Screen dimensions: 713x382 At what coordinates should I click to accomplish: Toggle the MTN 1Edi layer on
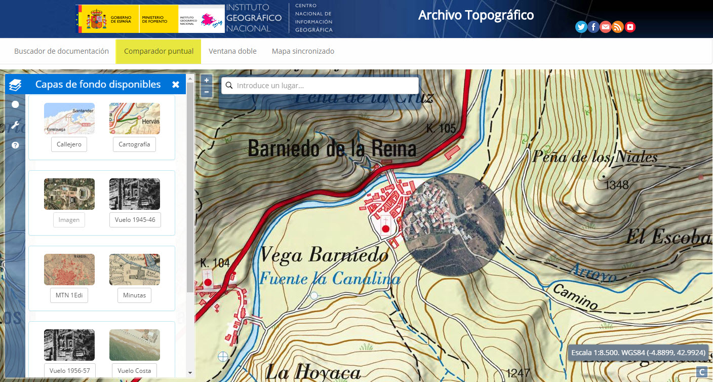click(69, 295)
